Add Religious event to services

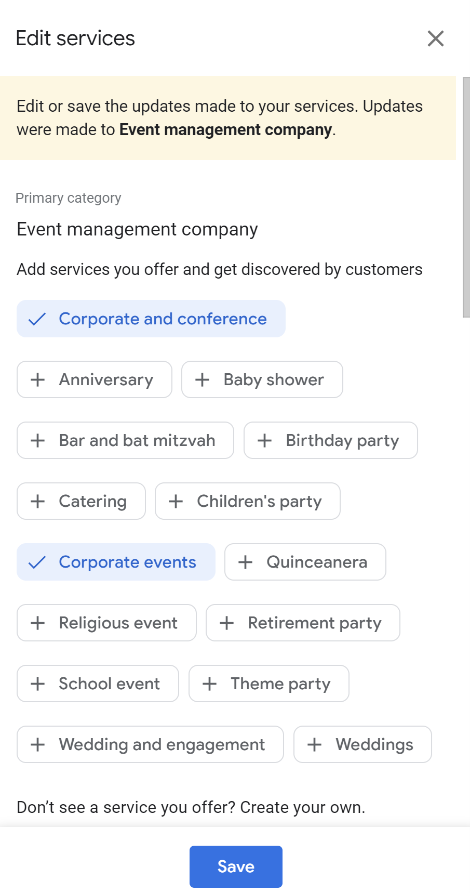pos(106,623)
